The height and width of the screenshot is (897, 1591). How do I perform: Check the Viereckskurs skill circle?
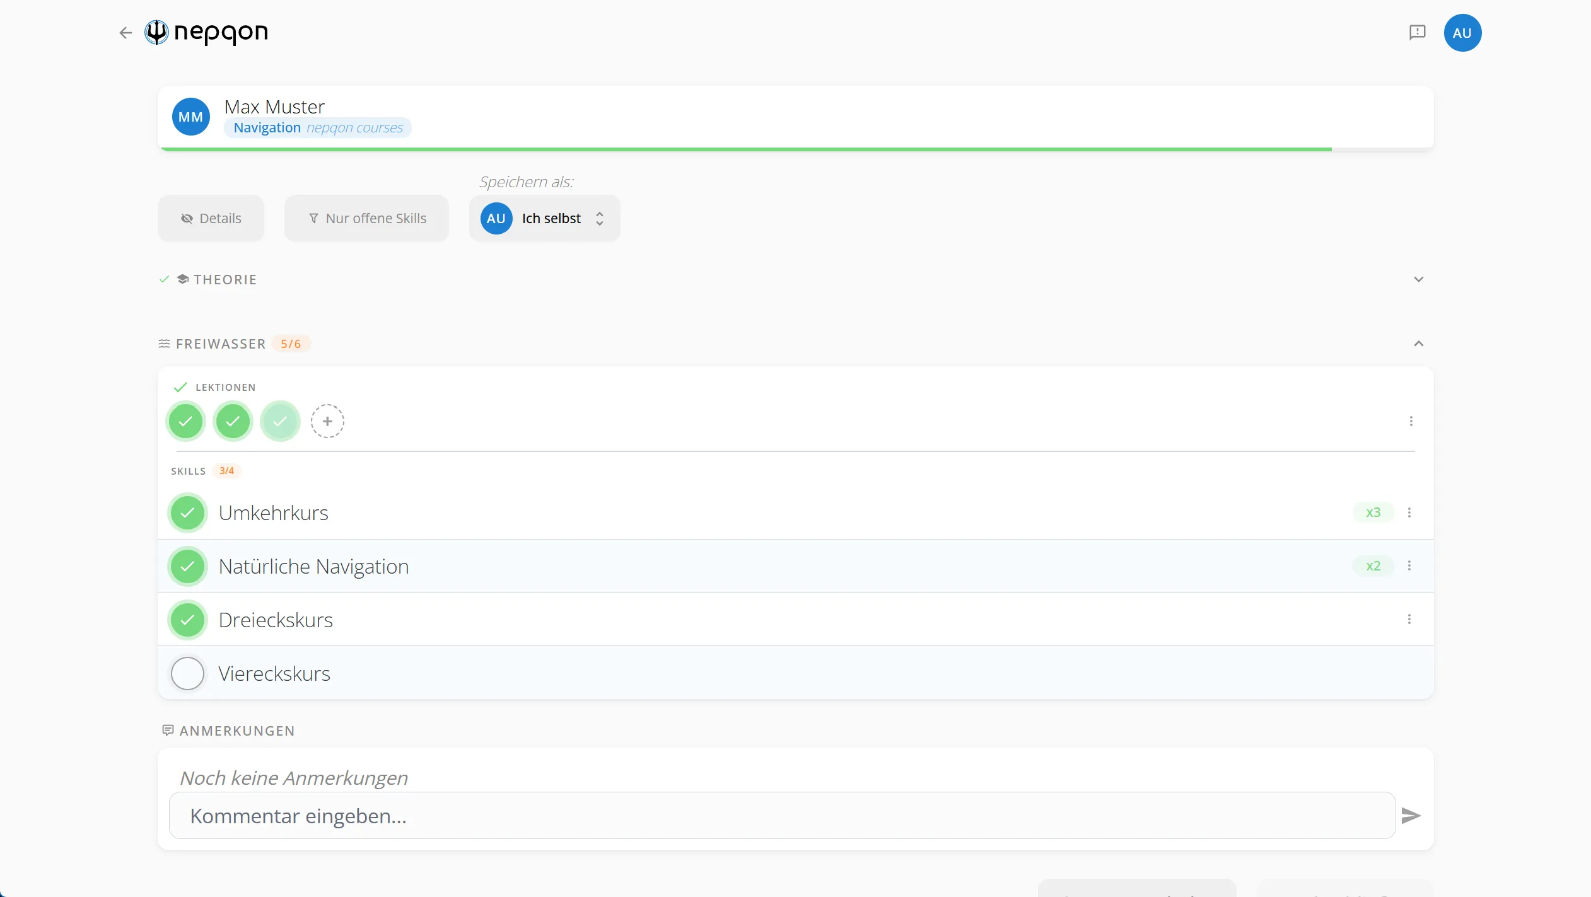[187, 673]
